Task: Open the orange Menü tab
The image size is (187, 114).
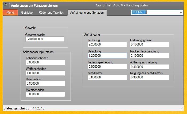Action: pyautogui.click(x=10, y=13)
